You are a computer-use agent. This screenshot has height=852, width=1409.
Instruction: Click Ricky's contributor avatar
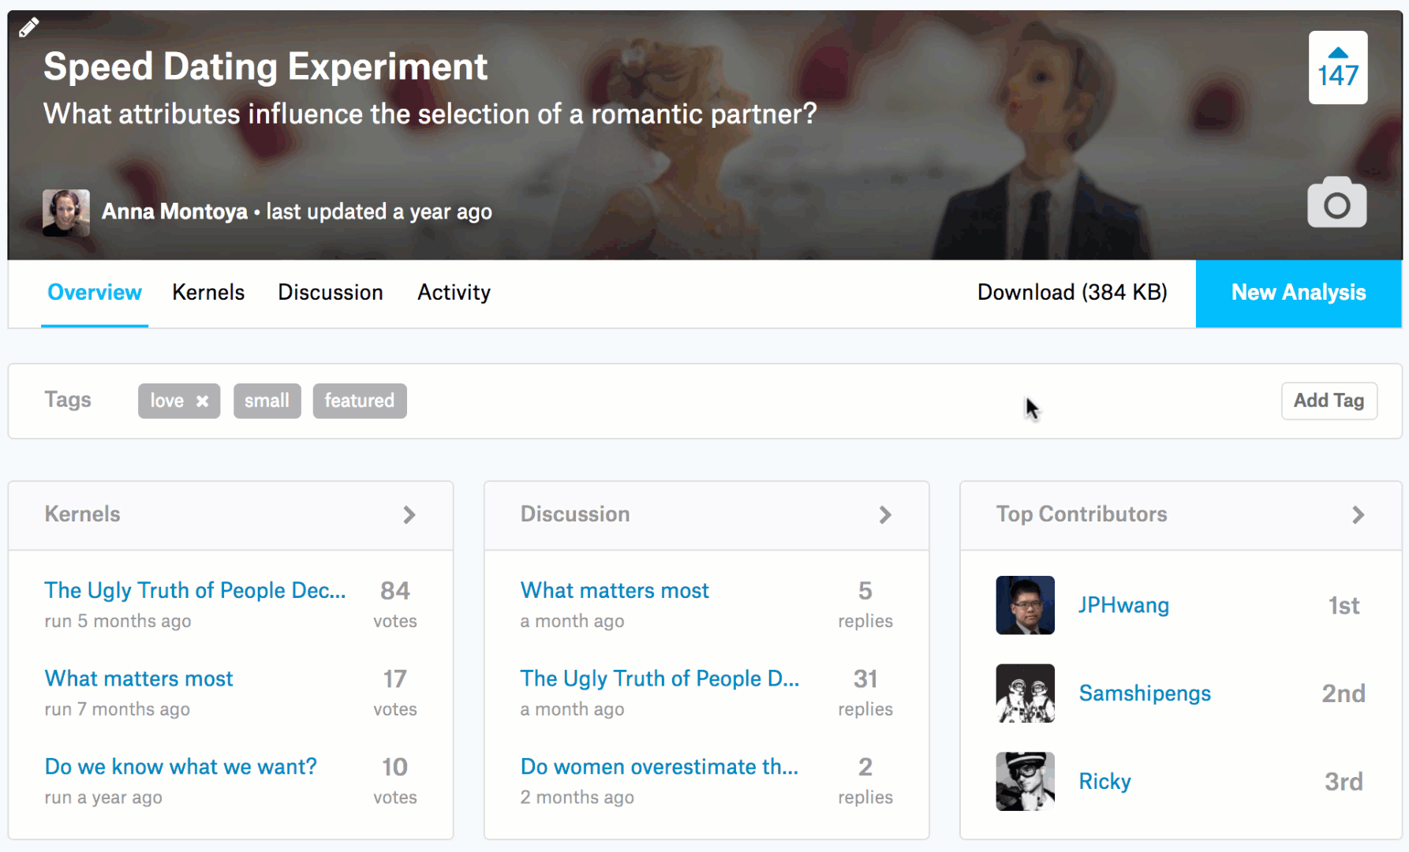pos(1024,781)
